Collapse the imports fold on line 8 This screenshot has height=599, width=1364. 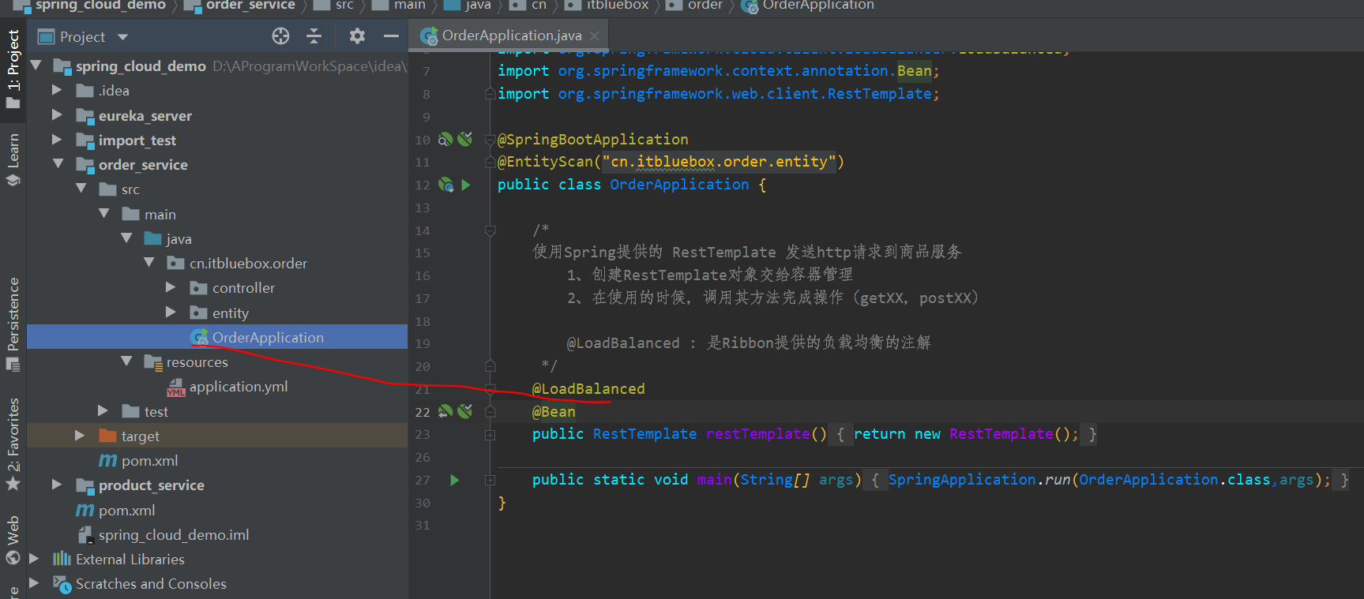point(490,94)
